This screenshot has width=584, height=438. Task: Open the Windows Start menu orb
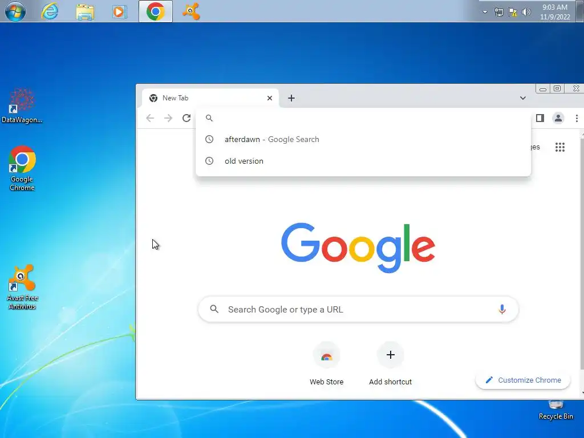[15, 11]
